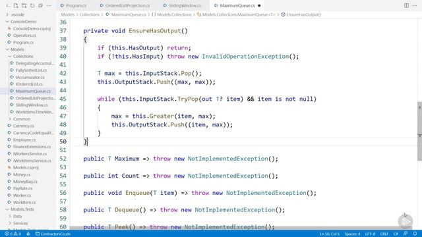Open editor more actions menu
The image size is (422, 237).
tap(415, 5)
